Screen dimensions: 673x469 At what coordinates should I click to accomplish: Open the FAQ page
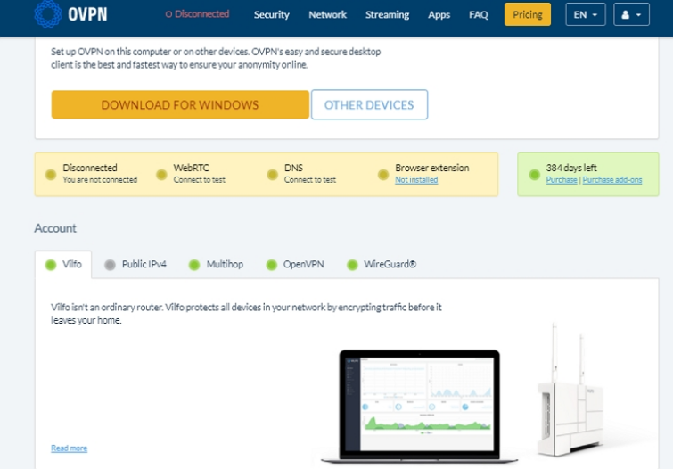click(479, 14)
